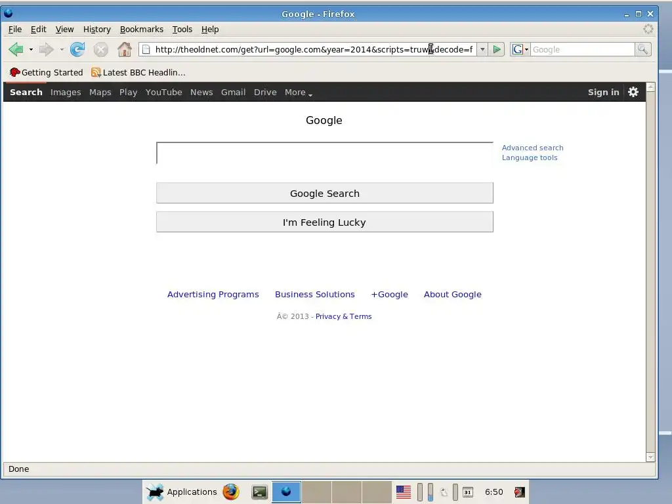The height and width of the screenshot is (504, 672).
Task: Focus the toolbar Google search field
Action: [x=583, y=49]
